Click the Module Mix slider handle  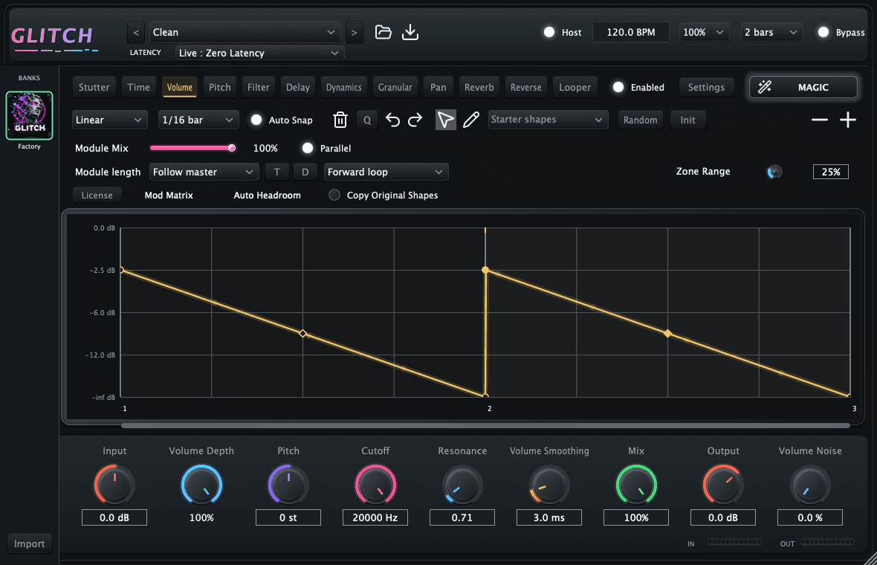click(x=232, y=148)
